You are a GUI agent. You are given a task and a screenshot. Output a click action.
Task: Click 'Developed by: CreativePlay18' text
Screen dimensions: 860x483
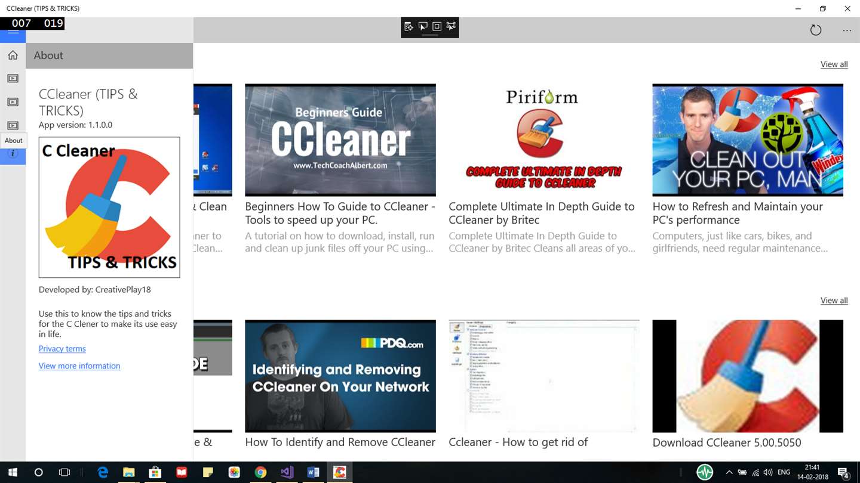94,290
